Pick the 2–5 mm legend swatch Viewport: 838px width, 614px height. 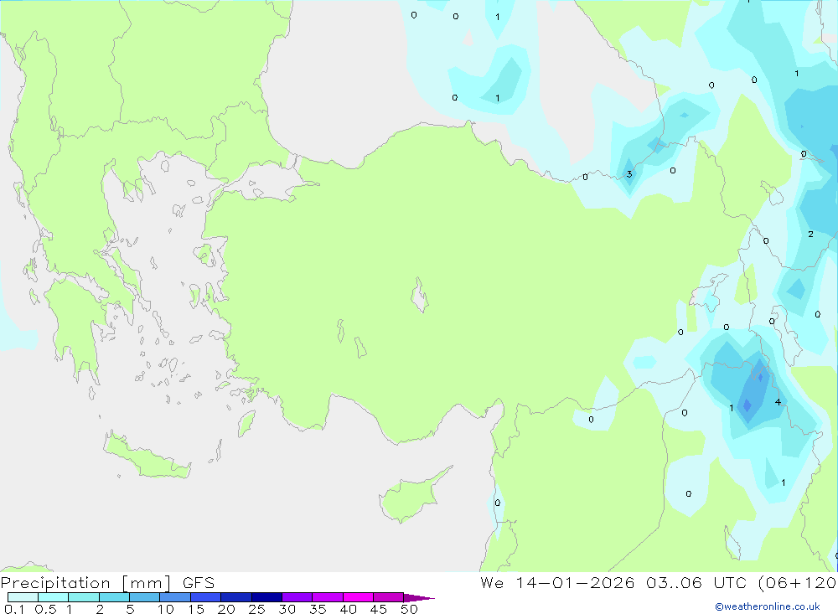tap(114, 597)
